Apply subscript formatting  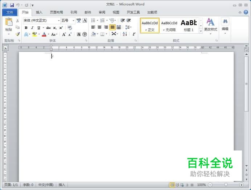coord(55,28)
